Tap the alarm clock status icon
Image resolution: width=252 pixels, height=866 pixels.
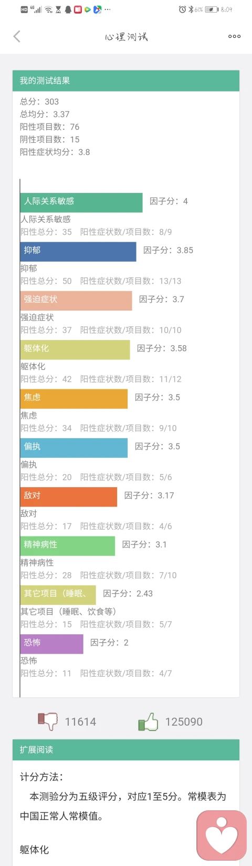[x=182, y=9]
